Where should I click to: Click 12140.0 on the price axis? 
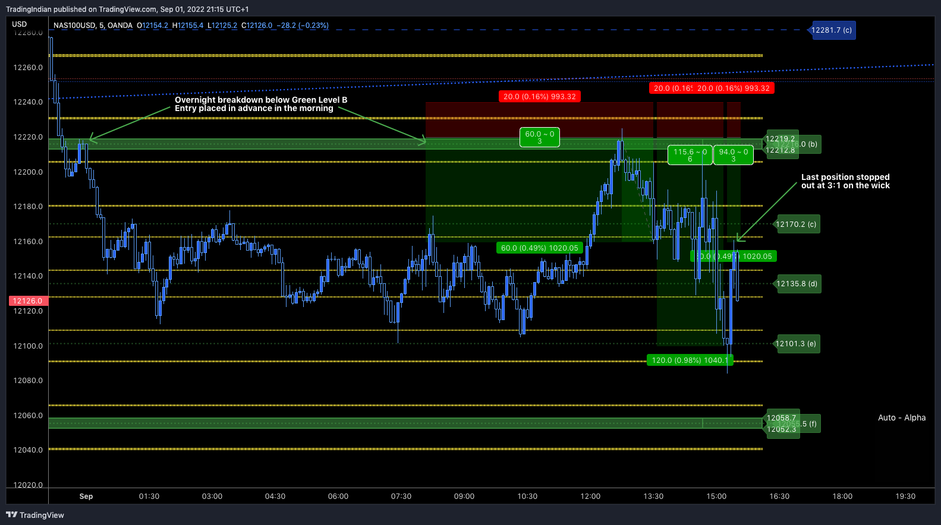[28, 276]
